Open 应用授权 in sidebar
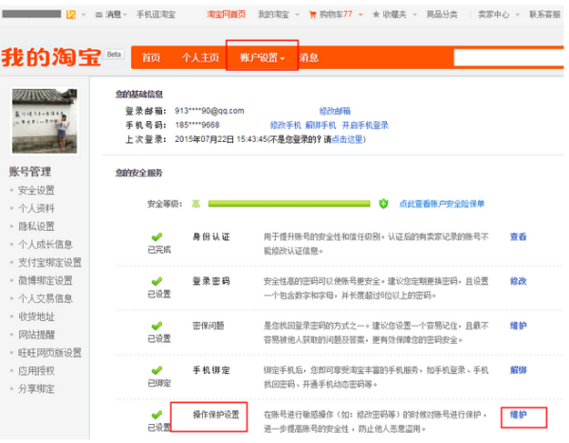 (36, 371)
